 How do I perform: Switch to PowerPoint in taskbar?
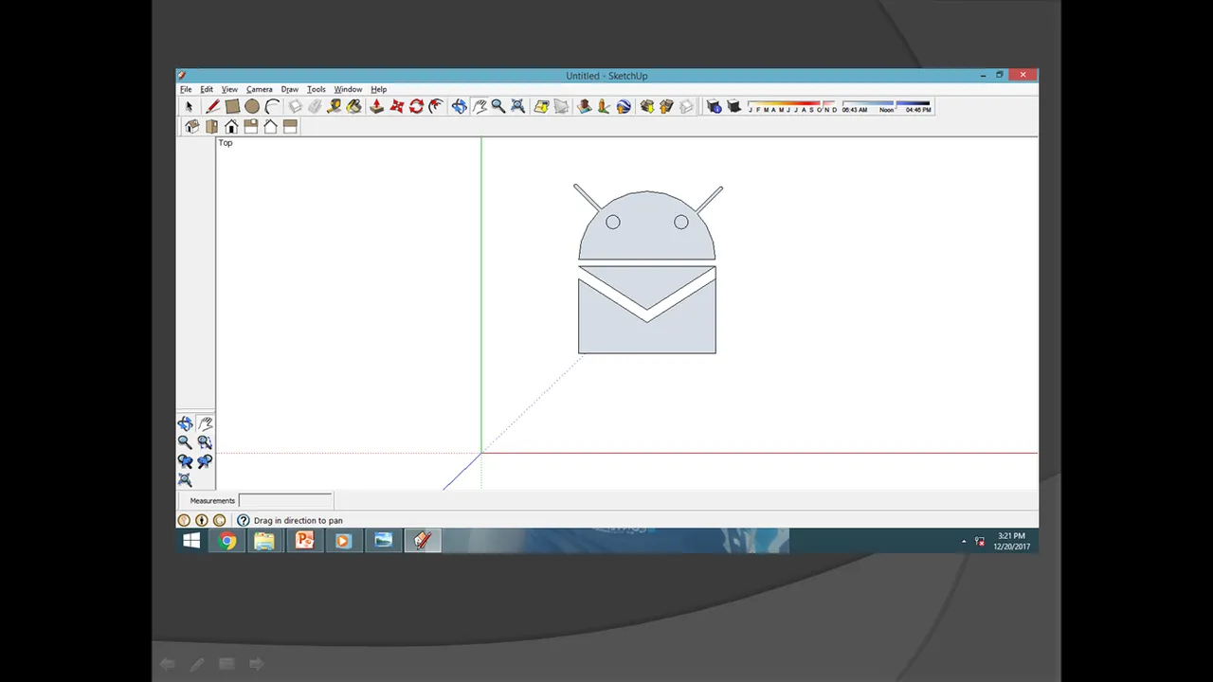tap(304, 541)
